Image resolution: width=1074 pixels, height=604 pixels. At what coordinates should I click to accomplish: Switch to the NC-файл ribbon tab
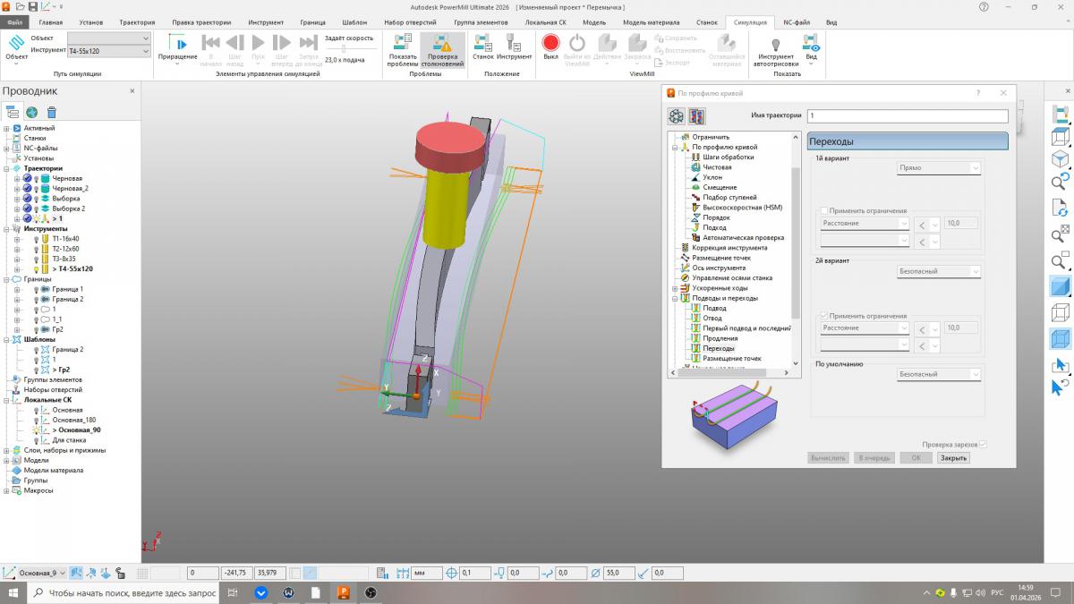(797, 21)
